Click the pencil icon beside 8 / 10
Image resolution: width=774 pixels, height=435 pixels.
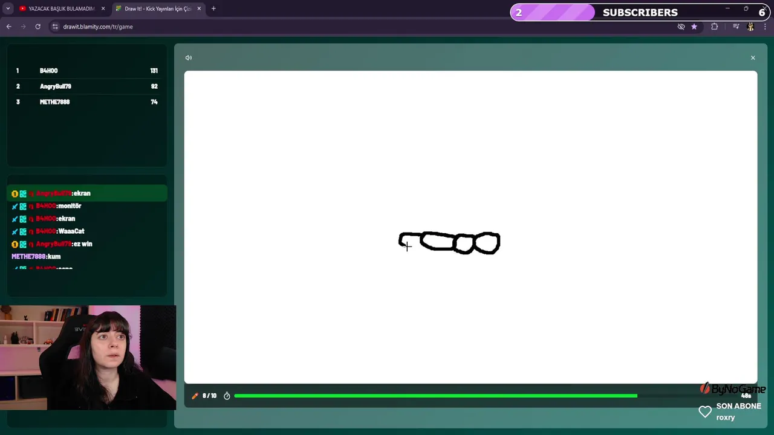(x=195, y=396)
